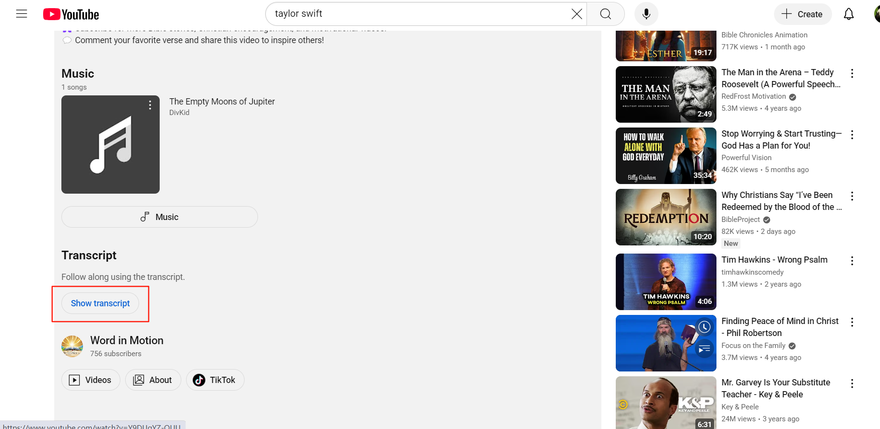Play the Key & Peele substitute teacher thumbnail

(666, 403)
